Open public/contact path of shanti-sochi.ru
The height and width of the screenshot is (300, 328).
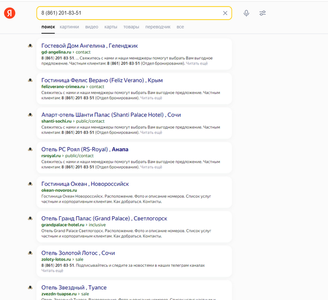pos(90,121)
